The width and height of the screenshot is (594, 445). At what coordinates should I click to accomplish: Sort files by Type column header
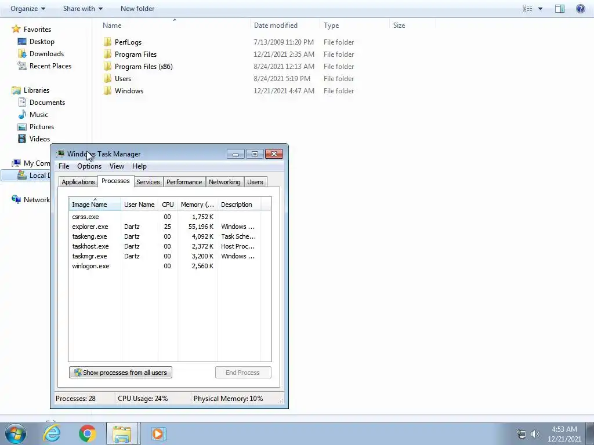(354, 25)
